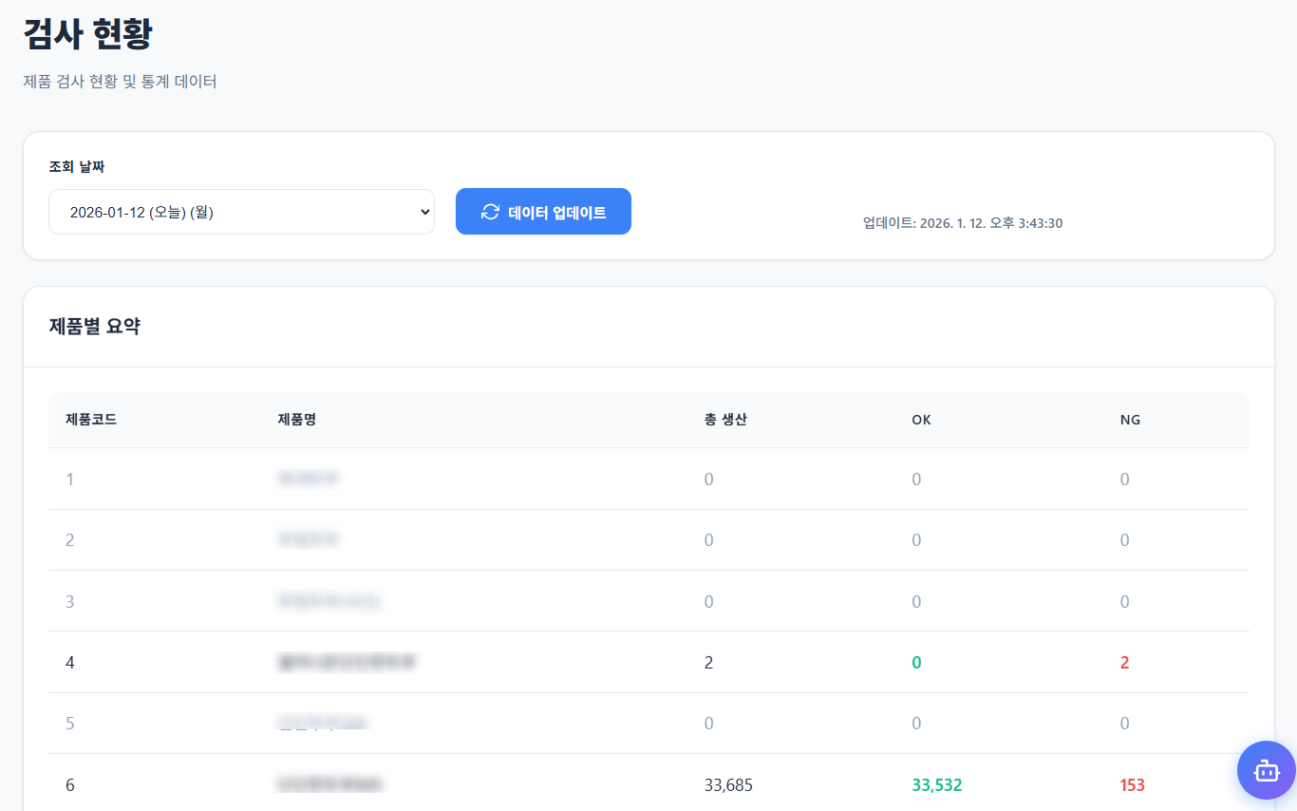The image size is (1297, 811).
Task: Click NG count 0 for product 2
Action: 1124,540
